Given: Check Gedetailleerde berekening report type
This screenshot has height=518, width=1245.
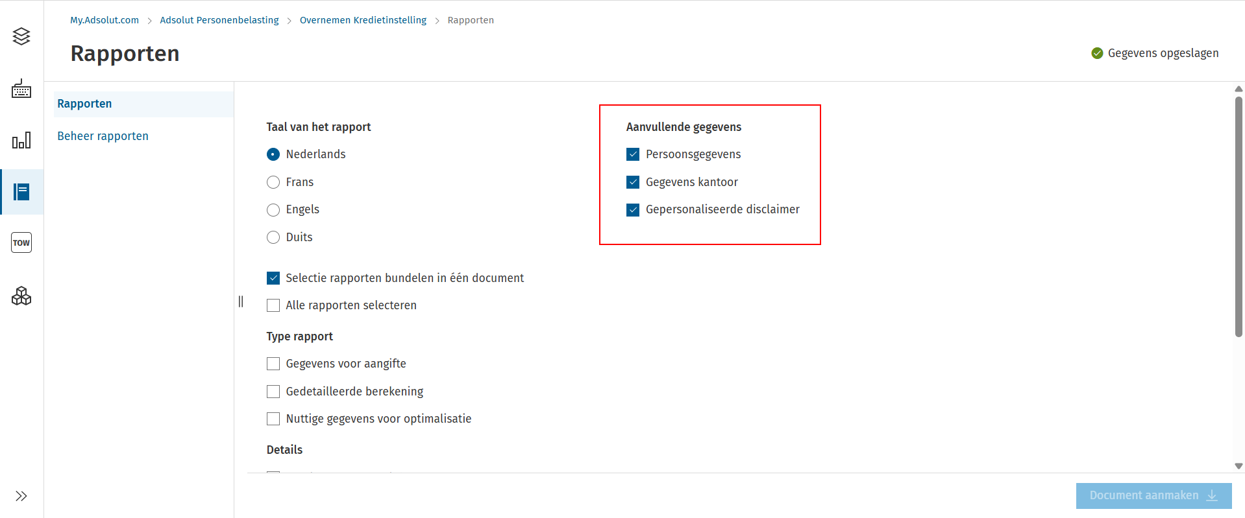Looking at the screenshot, I should (273, 392).
